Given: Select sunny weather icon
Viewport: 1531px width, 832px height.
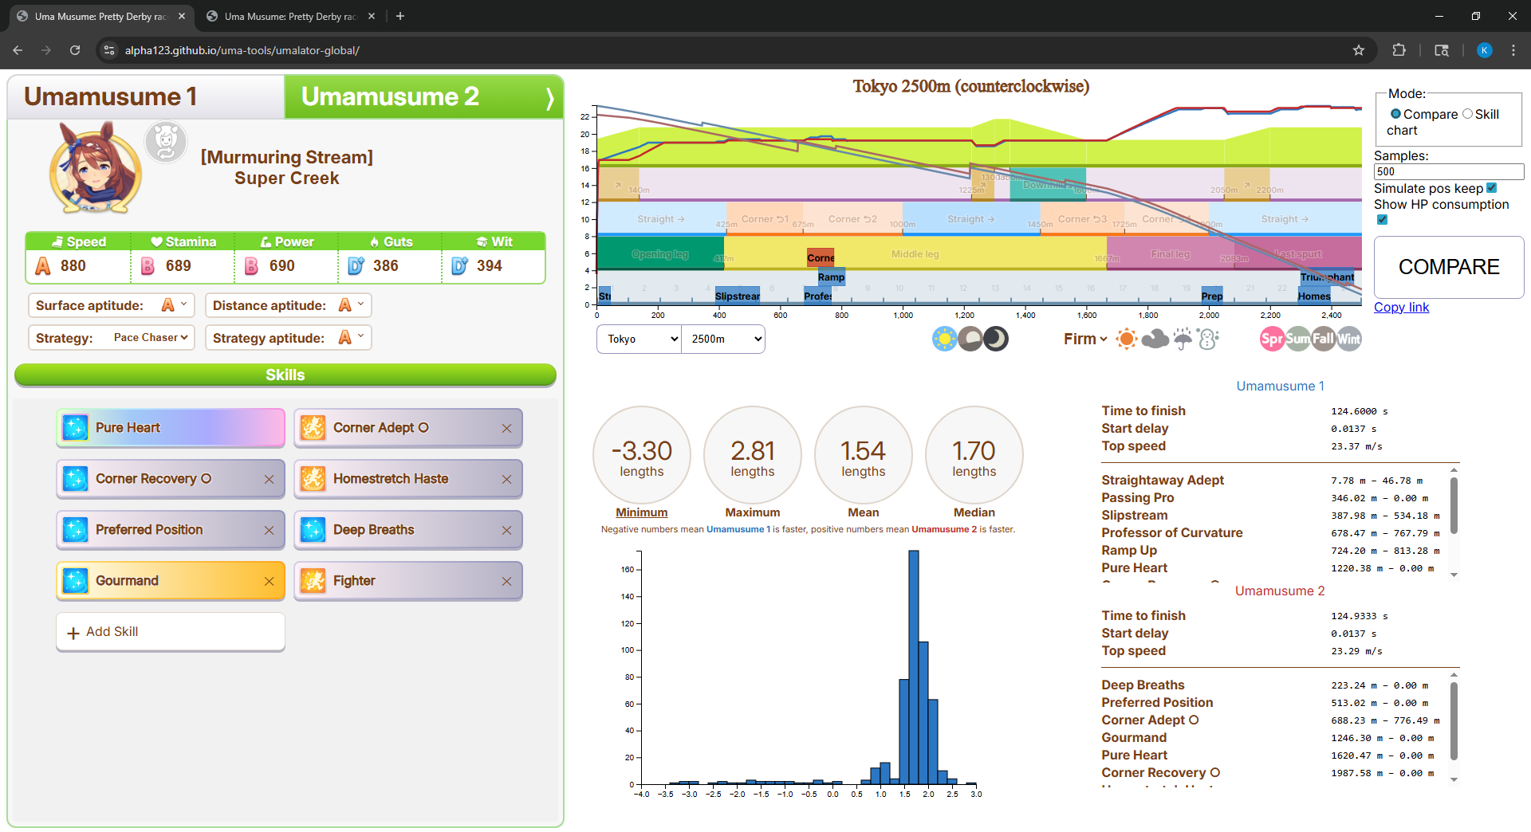Looking at the screenshot, I should [1126, 339].
